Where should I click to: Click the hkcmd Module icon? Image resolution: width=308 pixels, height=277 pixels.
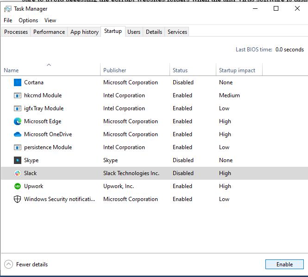18,95
